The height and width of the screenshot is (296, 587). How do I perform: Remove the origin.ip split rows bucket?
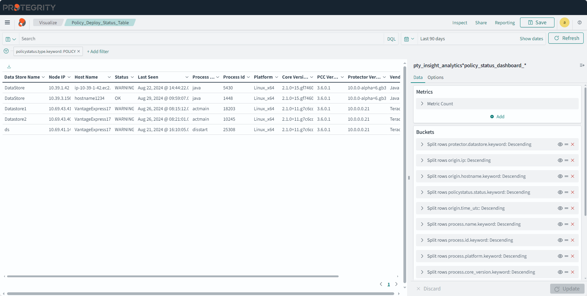click(572, 160)
